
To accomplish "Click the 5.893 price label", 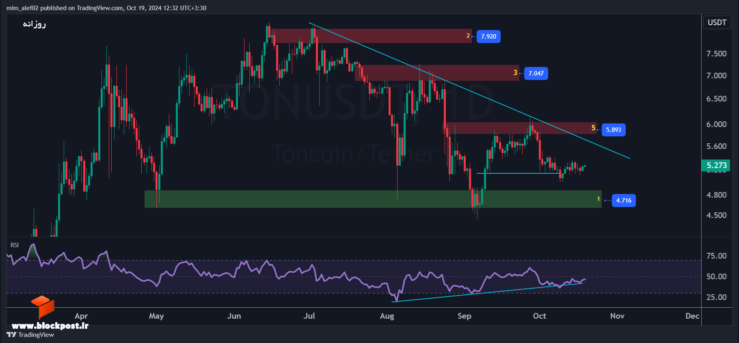I will [614, 130].
